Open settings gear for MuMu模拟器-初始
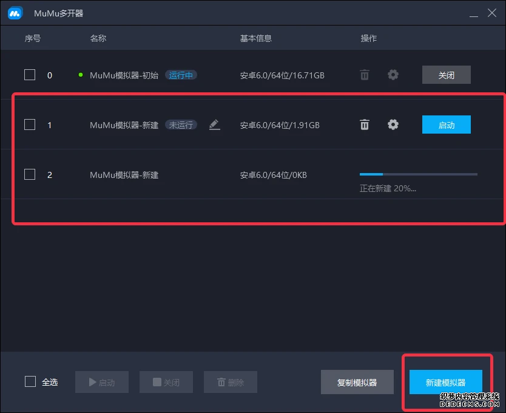The image size is (506, 413). 393,75
